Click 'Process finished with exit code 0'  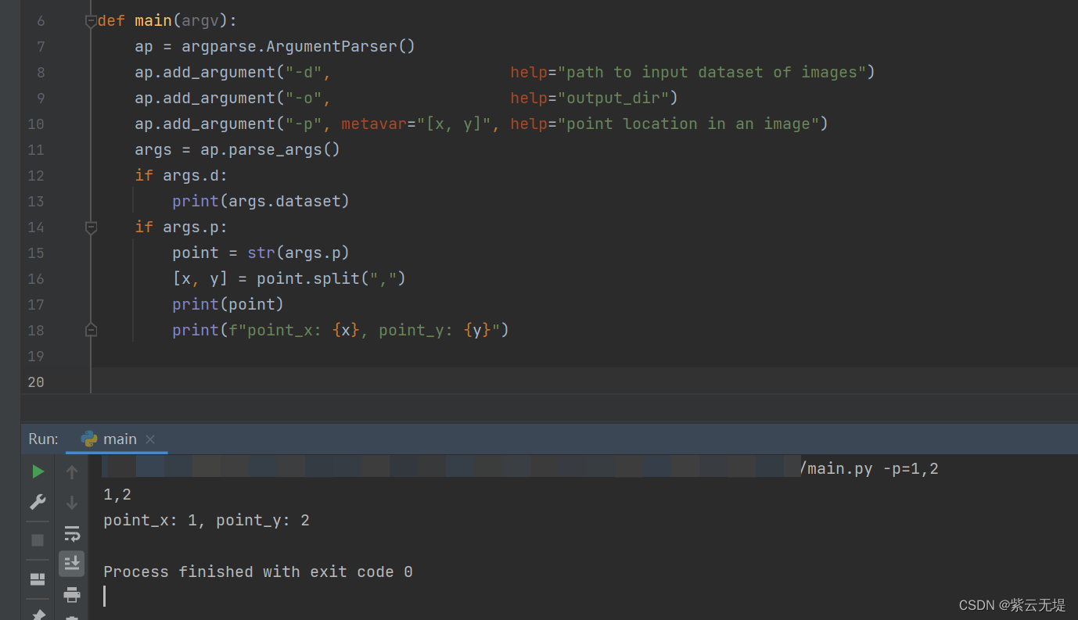click(258, 572)
